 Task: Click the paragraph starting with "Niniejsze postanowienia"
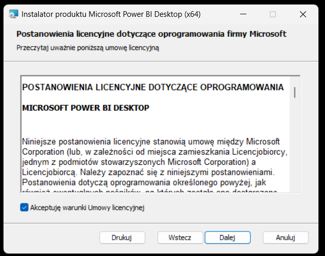pos(151,140)
